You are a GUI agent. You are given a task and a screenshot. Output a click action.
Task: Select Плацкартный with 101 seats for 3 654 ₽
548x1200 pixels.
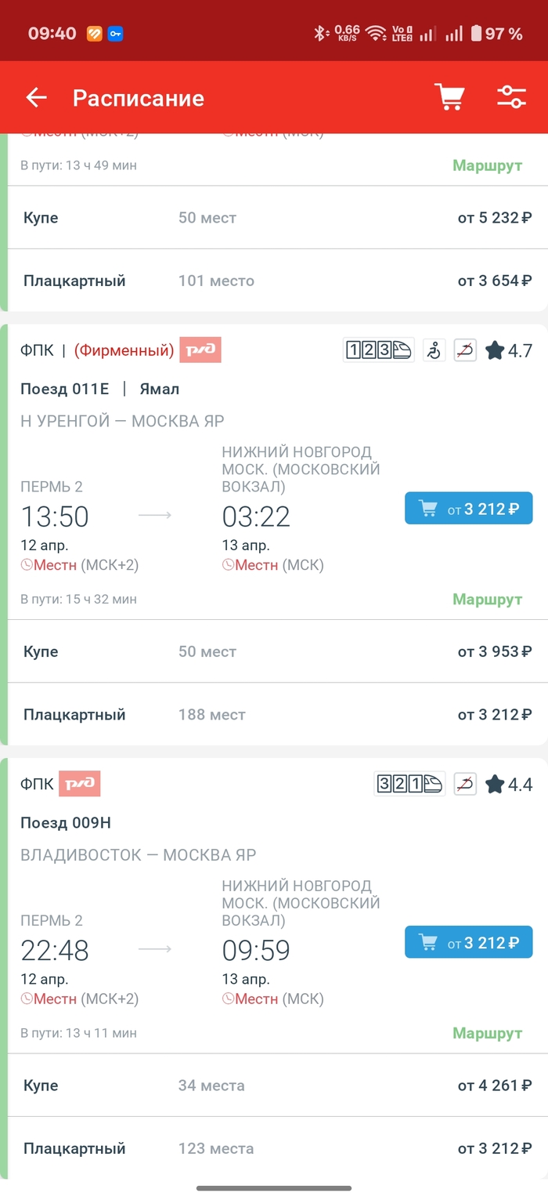click(x=274, y=281)
